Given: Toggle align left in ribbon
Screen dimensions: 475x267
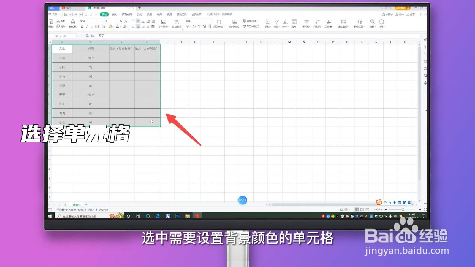Looking at the screenshot, I should coord(133,26).
